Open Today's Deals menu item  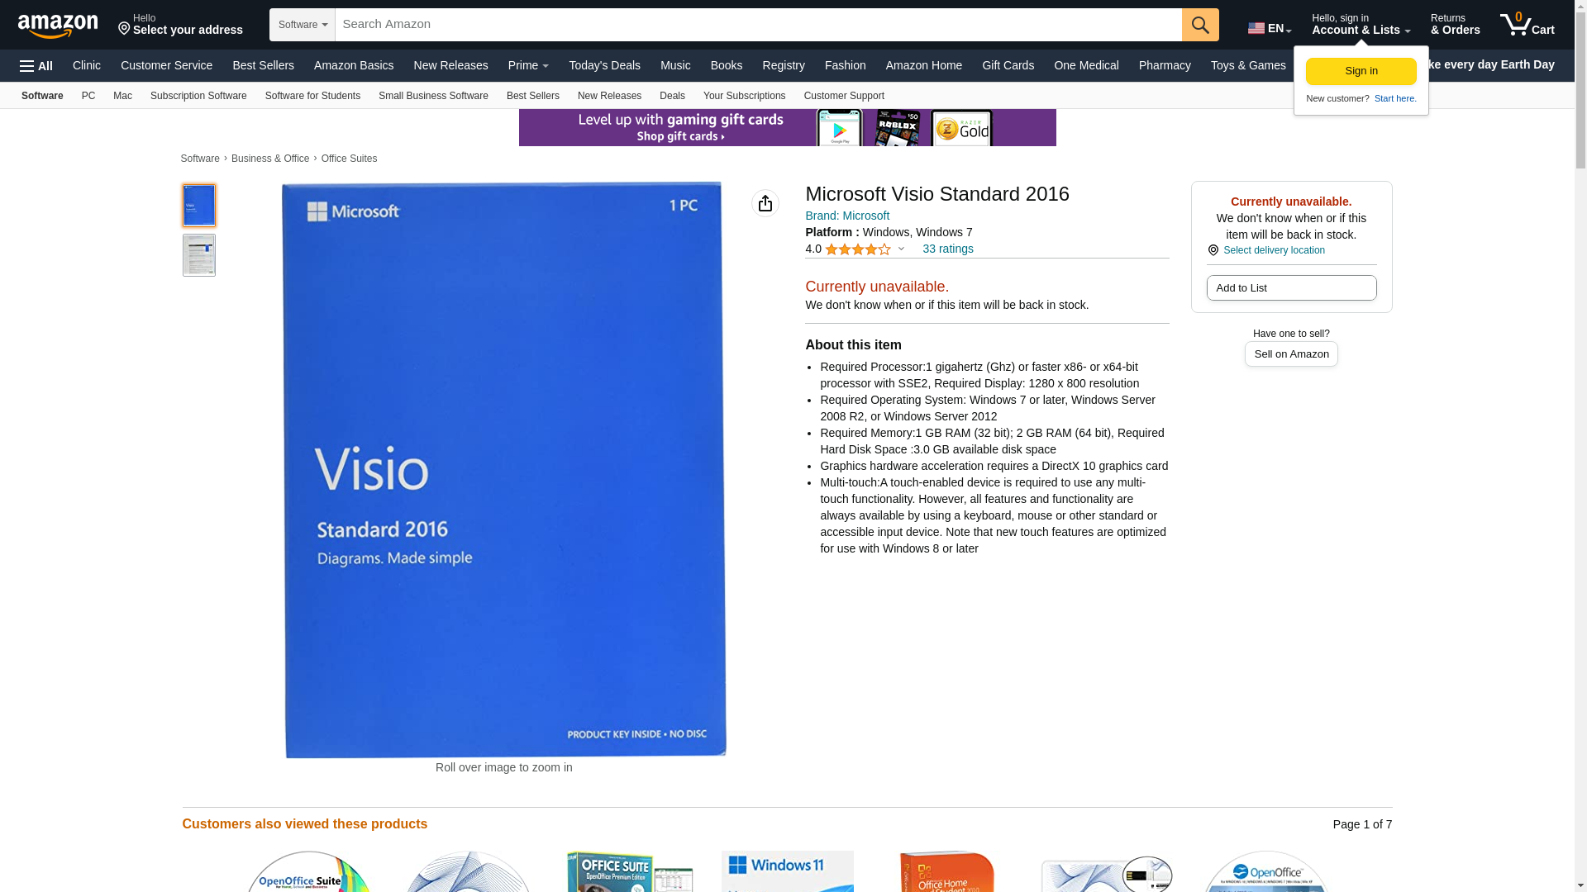pos(604,65)
